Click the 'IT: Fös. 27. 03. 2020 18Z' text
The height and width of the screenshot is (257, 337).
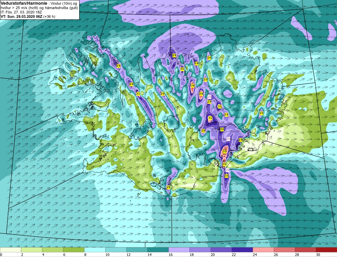point(21,12)
